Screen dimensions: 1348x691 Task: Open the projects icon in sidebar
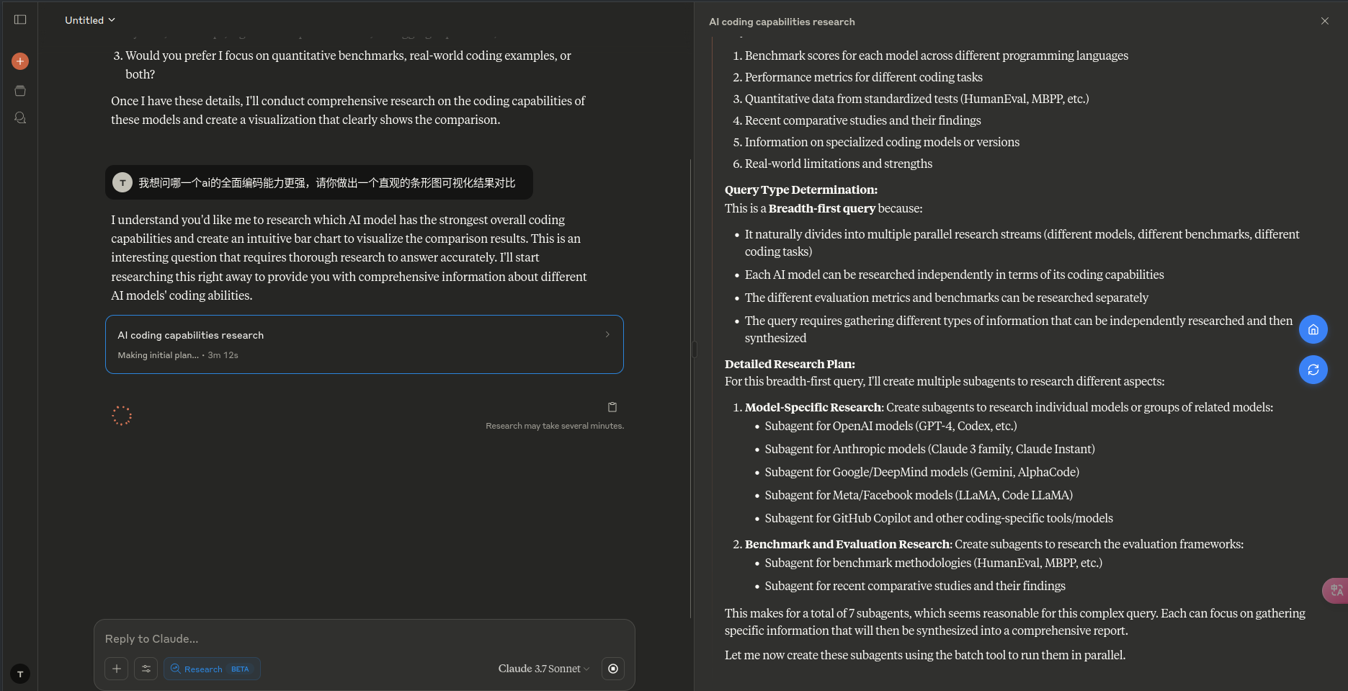click(x=20, y=91)
